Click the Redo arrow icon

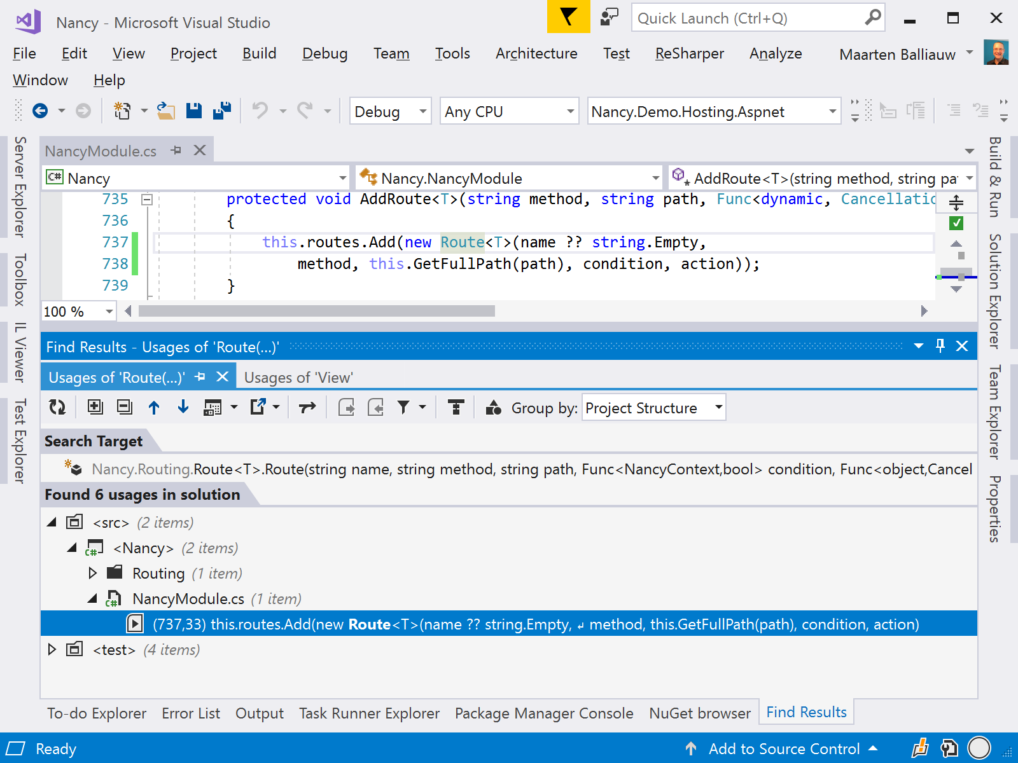click(x=305, y=111)
